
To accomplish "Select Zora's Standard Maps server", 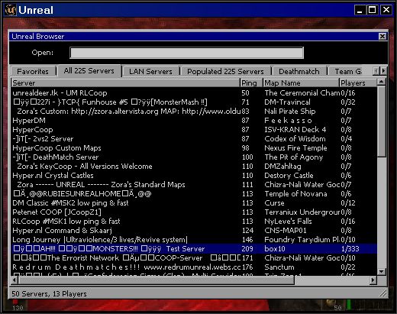I will pos(194,185).
